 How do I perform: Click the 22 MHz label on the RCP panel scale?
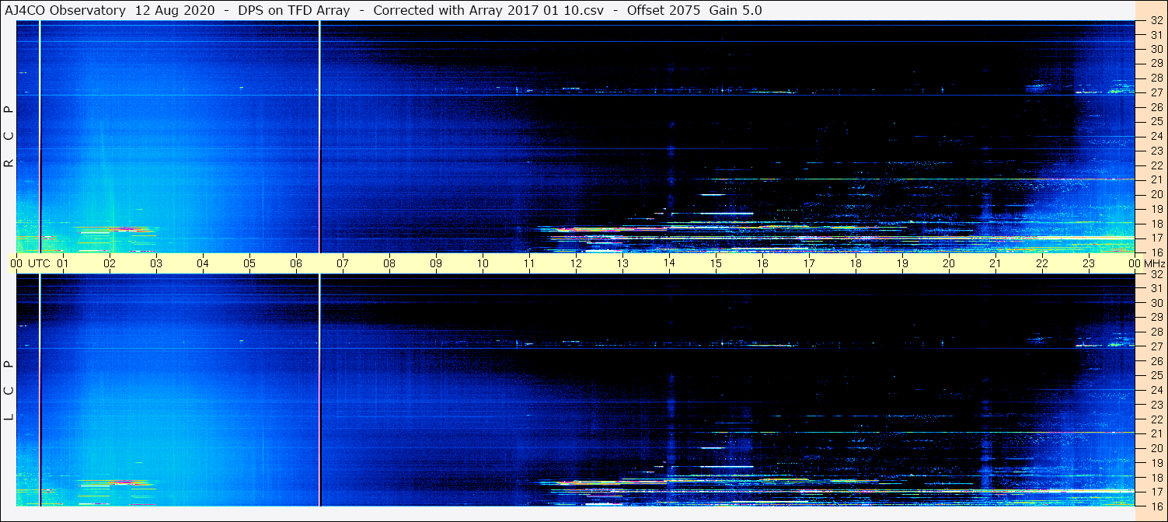pos(1156,165)
